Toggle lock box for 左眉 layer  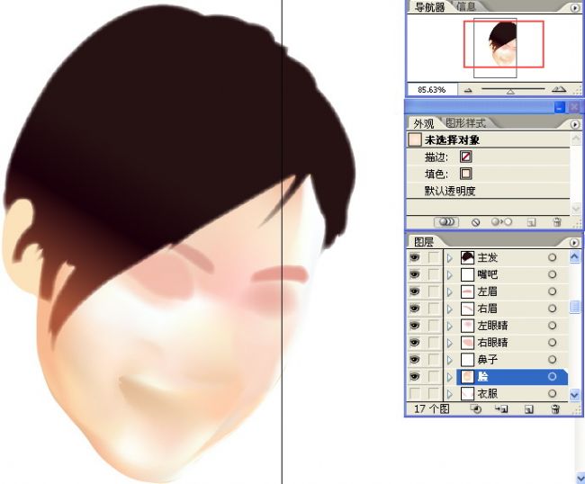coord(433,291)
